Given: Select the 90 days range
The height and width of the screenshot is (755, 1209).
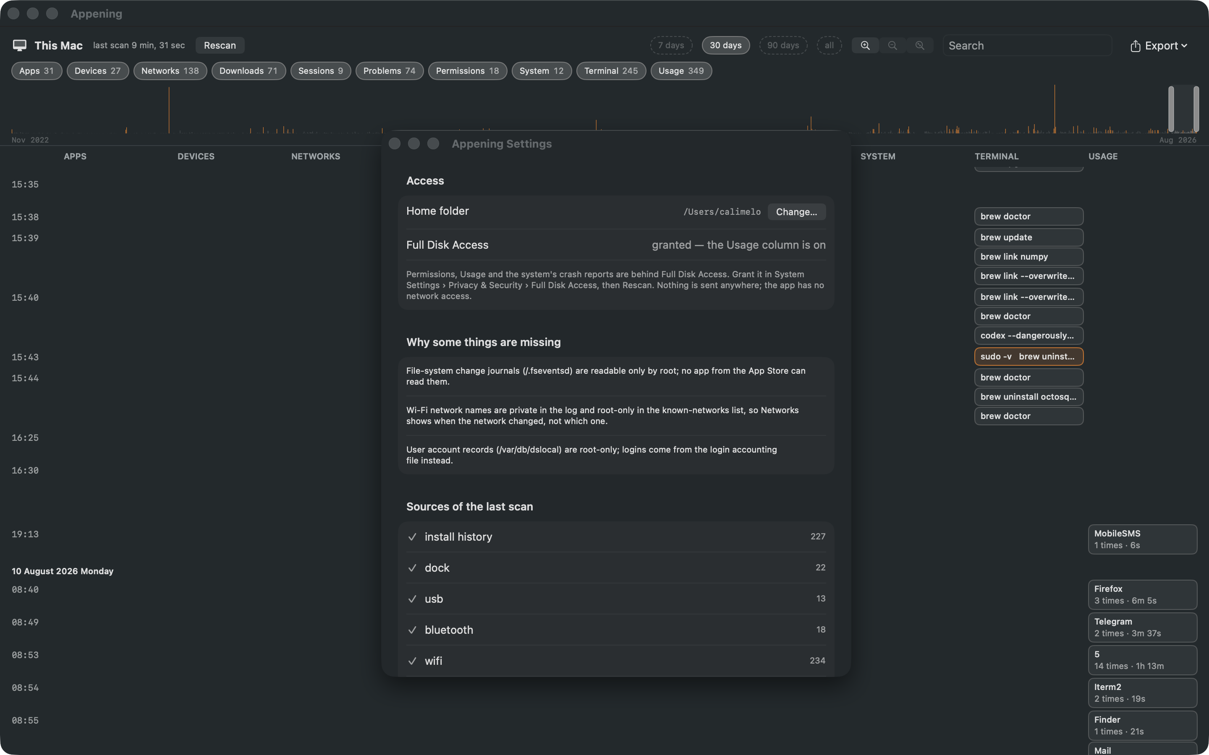Looking at the screenshot, I should coord(783,45).
